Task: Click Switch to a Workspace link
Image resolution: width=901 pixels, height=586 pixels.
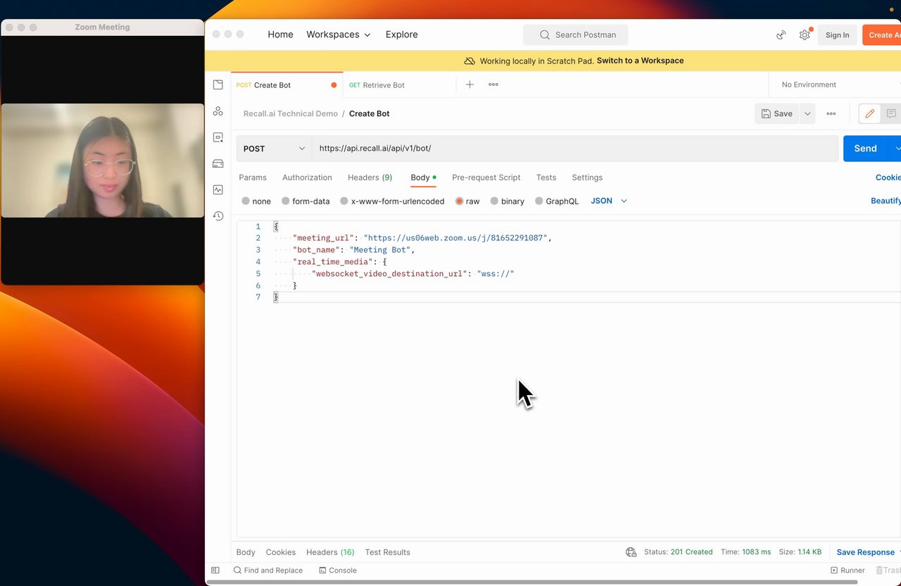Action: pos(641,61)
